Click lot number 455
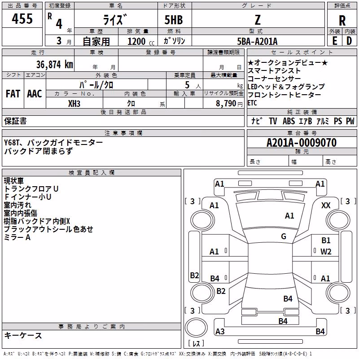Viewport: 359px width, 359px height. (x=22, y=19)
